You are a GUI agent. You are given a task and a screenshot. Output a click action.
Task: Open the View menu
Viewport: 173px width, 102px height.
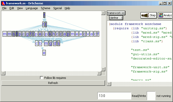click(20, 8)
